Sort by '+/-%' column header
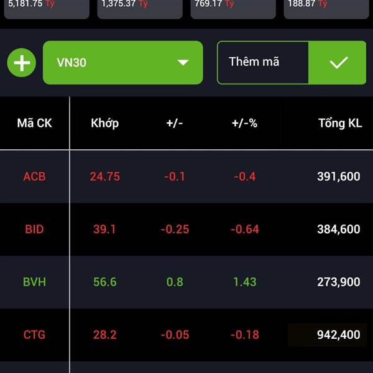 (244, 123)
